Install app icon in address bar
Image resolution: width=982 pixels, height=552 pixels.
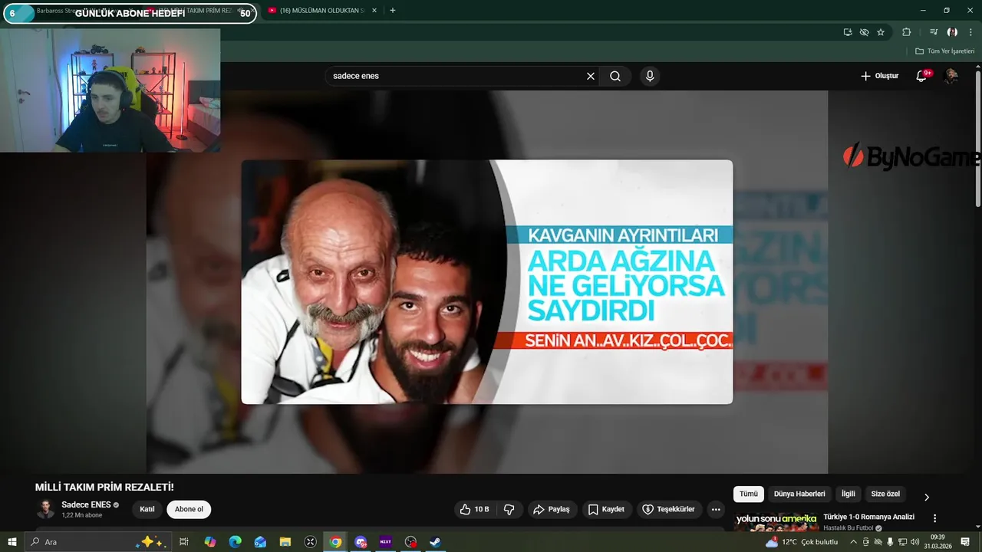click(848, 32)
